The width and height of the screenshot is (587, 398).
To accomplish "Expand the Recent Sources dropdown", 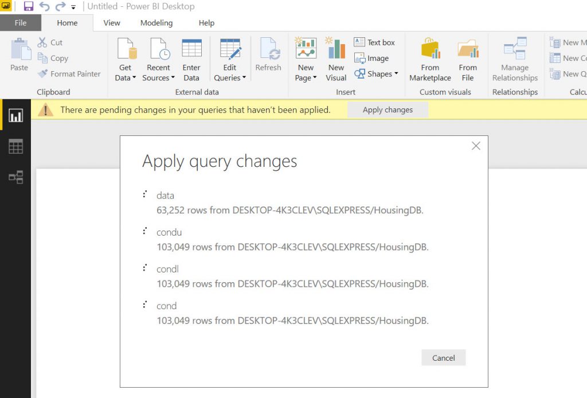I will coord(158,77).
